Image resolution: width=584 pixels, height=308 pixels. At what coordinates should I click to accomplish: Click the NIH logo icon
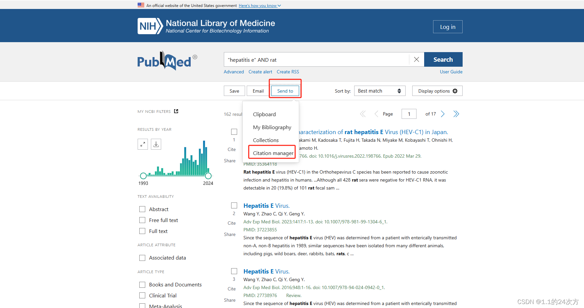click(150, 26)
